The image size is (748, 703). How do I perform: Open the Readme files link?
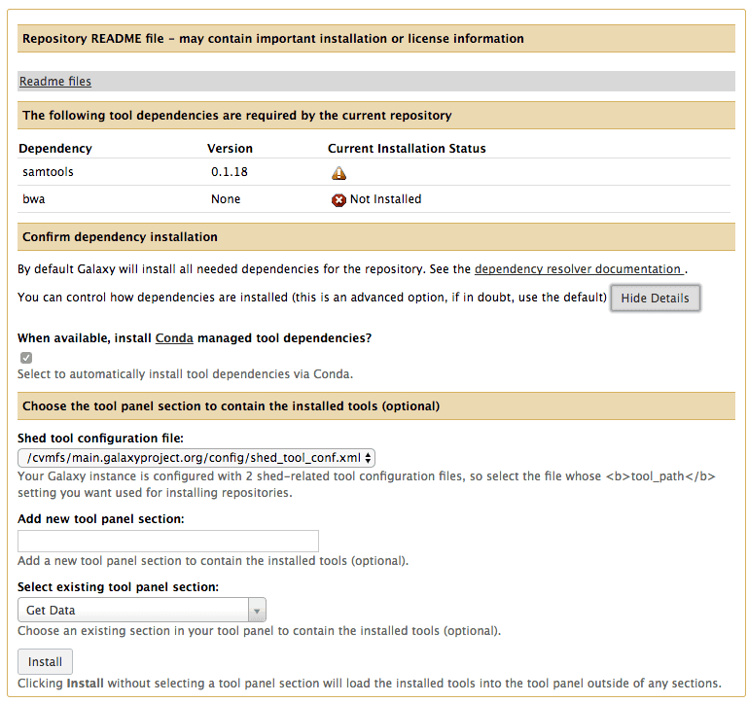[x=55, y=82]
